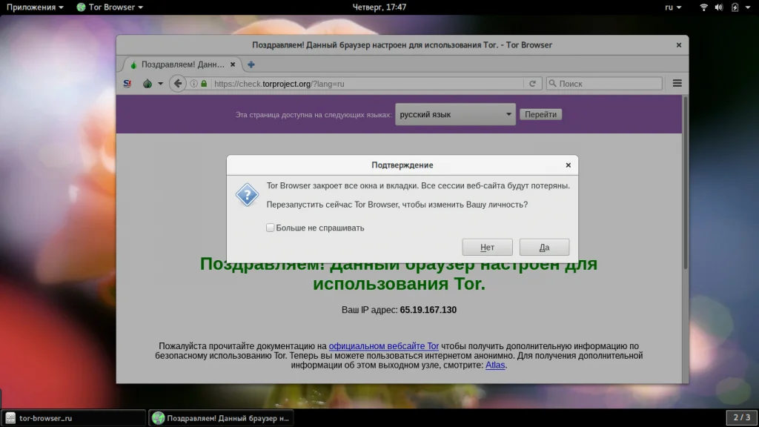Check "Больше не спрашивать" checkbox
This screenshot has height=427, width=759.
(270, 228)
